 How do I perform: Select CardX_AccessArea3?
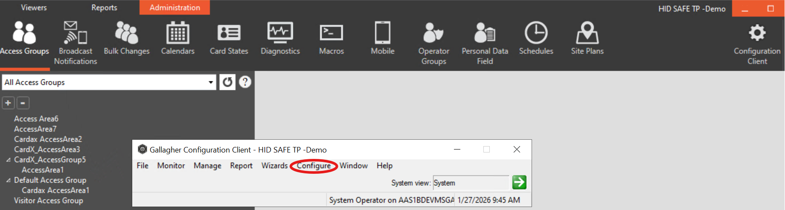[x=47, y=150]
